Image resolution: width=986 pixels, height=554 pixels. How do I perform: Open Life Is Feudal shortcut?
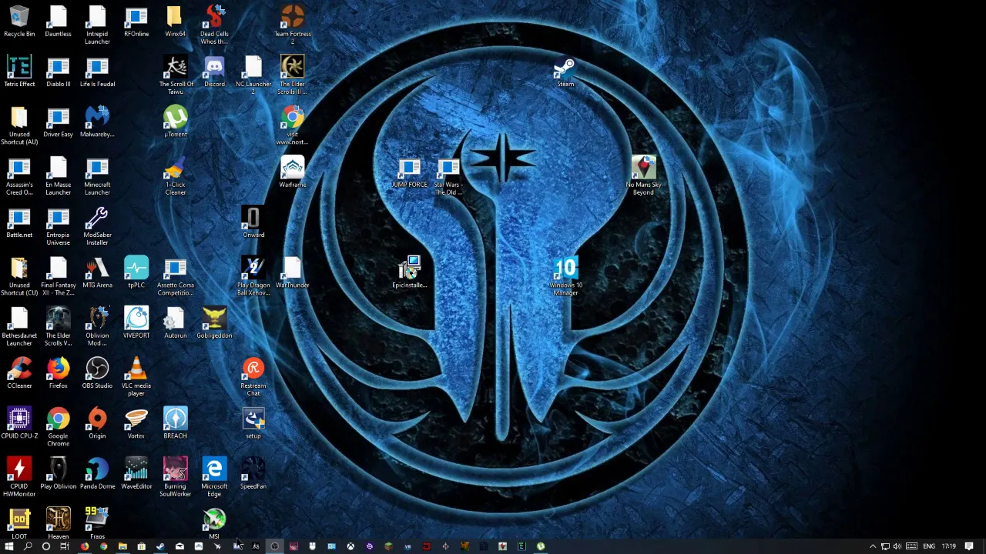click(x=97, y=71)
